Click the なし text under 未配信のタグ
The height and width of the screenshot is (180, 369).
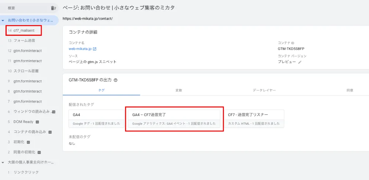click(72, 143)
